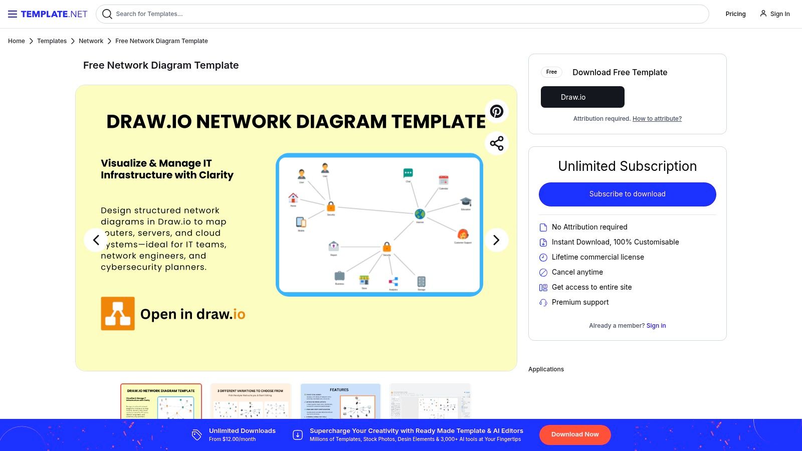Click Get access to entire site icon
Screen dimensions: 802x451
point(543,288)
